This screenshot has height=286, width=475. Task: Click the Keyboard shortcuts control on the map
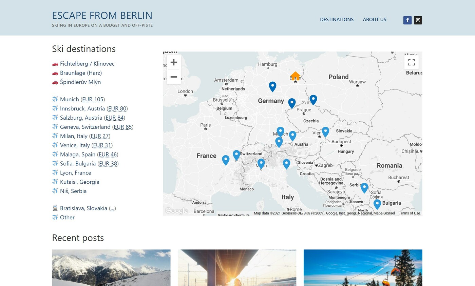pyautogui.click(x=234, y=215)
